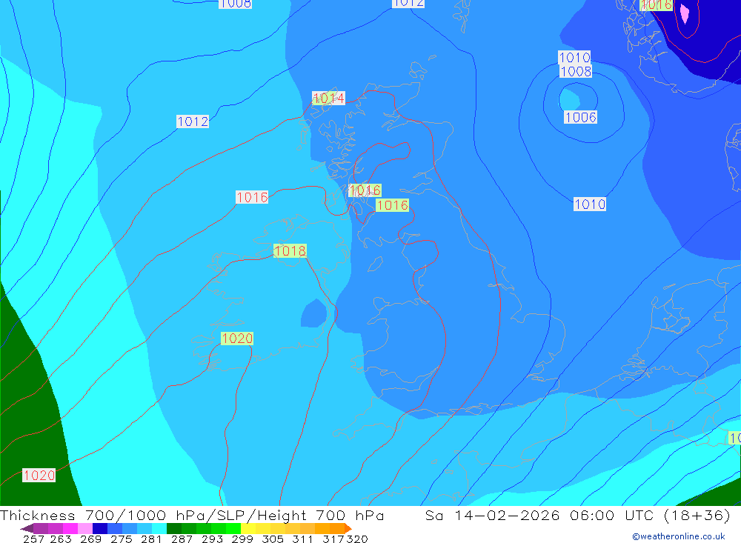The image size is (741, 543).
Task: Click legend value 305
Action: tap(273, 539)
